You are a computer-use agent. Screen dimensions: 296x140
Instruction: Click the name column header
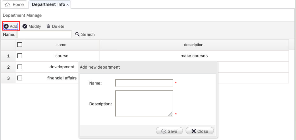(61, 45)
